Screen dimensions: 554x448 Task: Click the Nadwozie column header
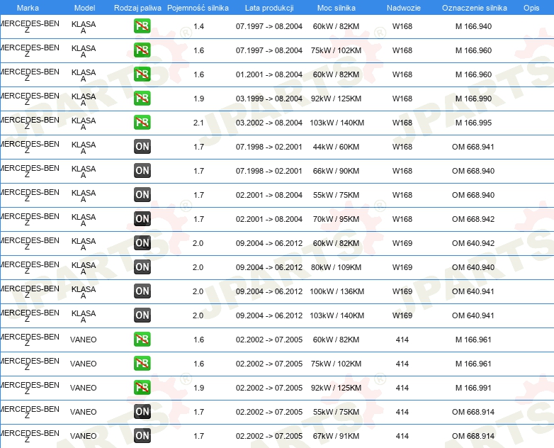404,8
